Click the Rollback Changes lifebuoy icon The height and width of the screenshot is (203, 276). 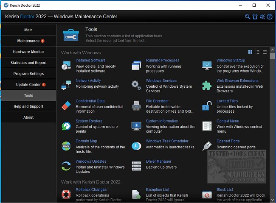pyautogui.click(x=66, y=194)
